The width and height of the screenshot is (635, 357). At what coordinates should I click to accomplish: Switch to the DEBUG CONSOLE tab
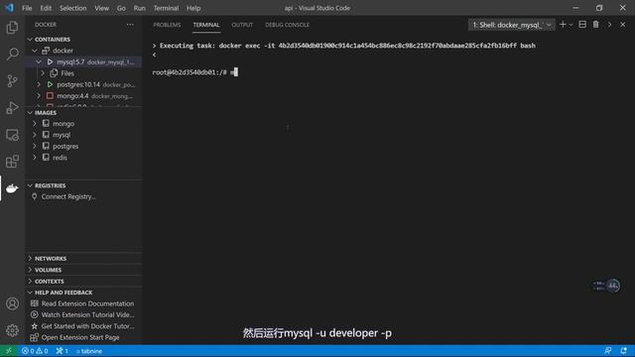(287, 25)
